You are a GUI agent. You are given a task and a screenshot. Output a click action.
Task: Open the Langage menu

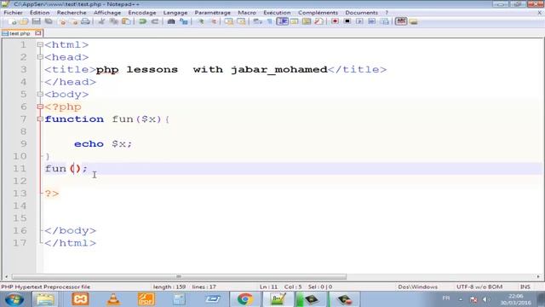click(175, 13)
